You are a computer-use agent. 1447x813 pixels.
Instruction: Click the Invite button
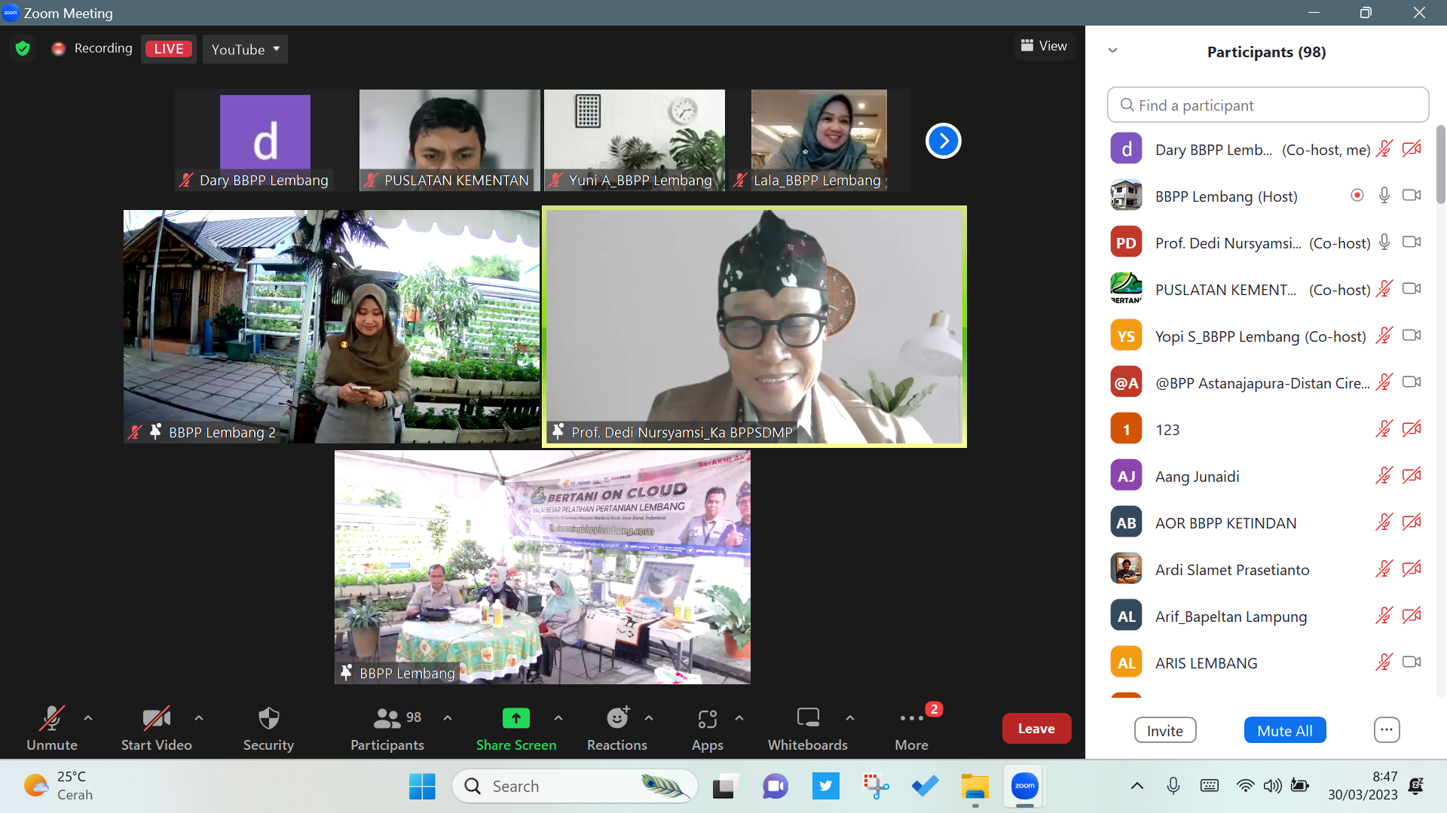[1164, 730]
